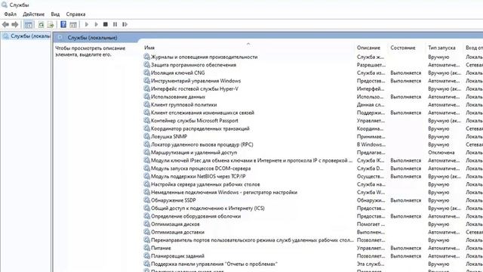This screenshot has height=272, width=483.
Task: Select Поддержка панели управления "Отчеты о проблемах"
Action: point(214,264)
